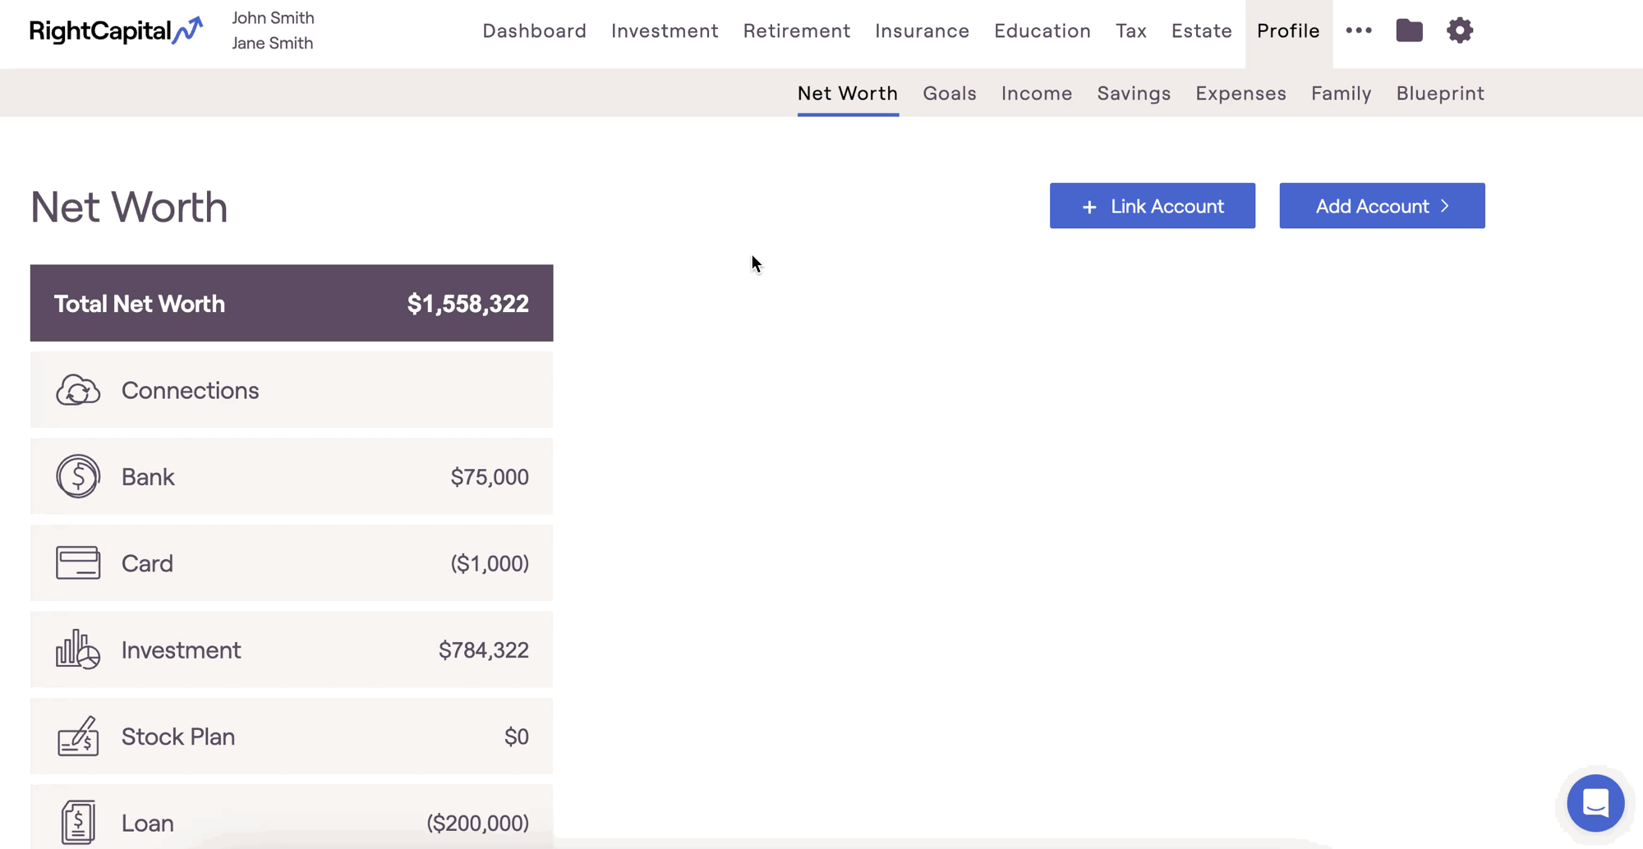Click the Loan document icon
Image resolution: width=1643 pixels, height=849 pixels.
pyautogui.click(x=78, y=822)
